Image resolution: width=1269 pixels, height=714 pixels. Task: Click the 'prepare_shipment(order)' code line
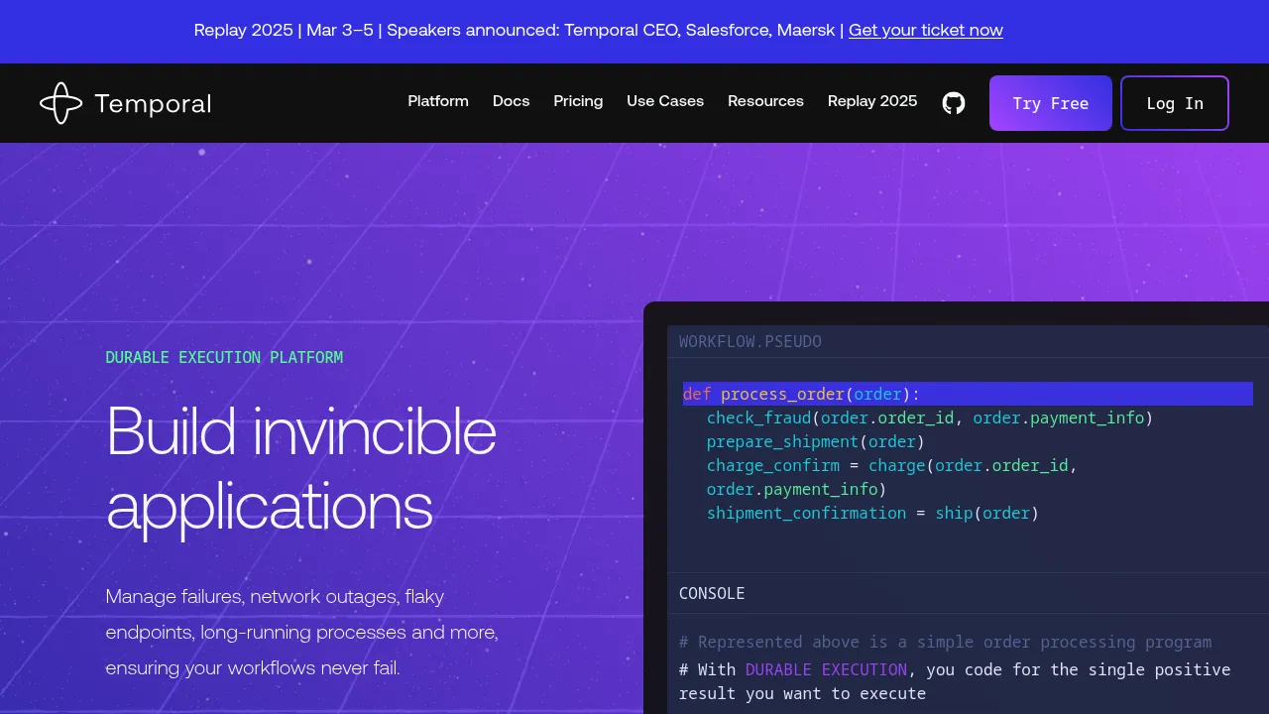coord(815,441)
